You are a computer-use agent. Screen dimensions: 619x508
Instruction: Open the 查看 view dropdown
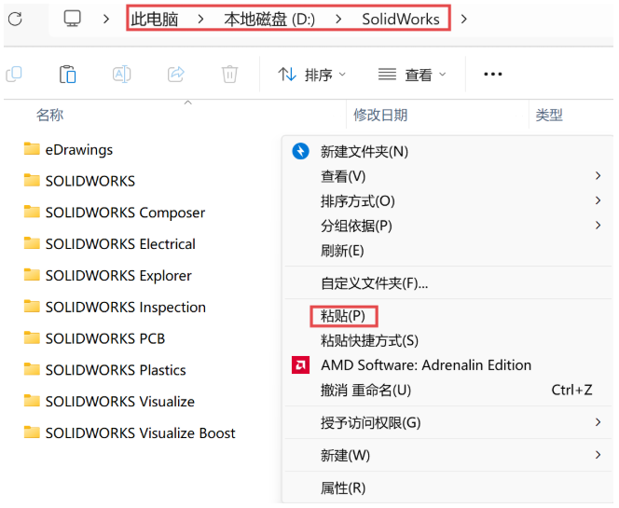pos(412,75)
